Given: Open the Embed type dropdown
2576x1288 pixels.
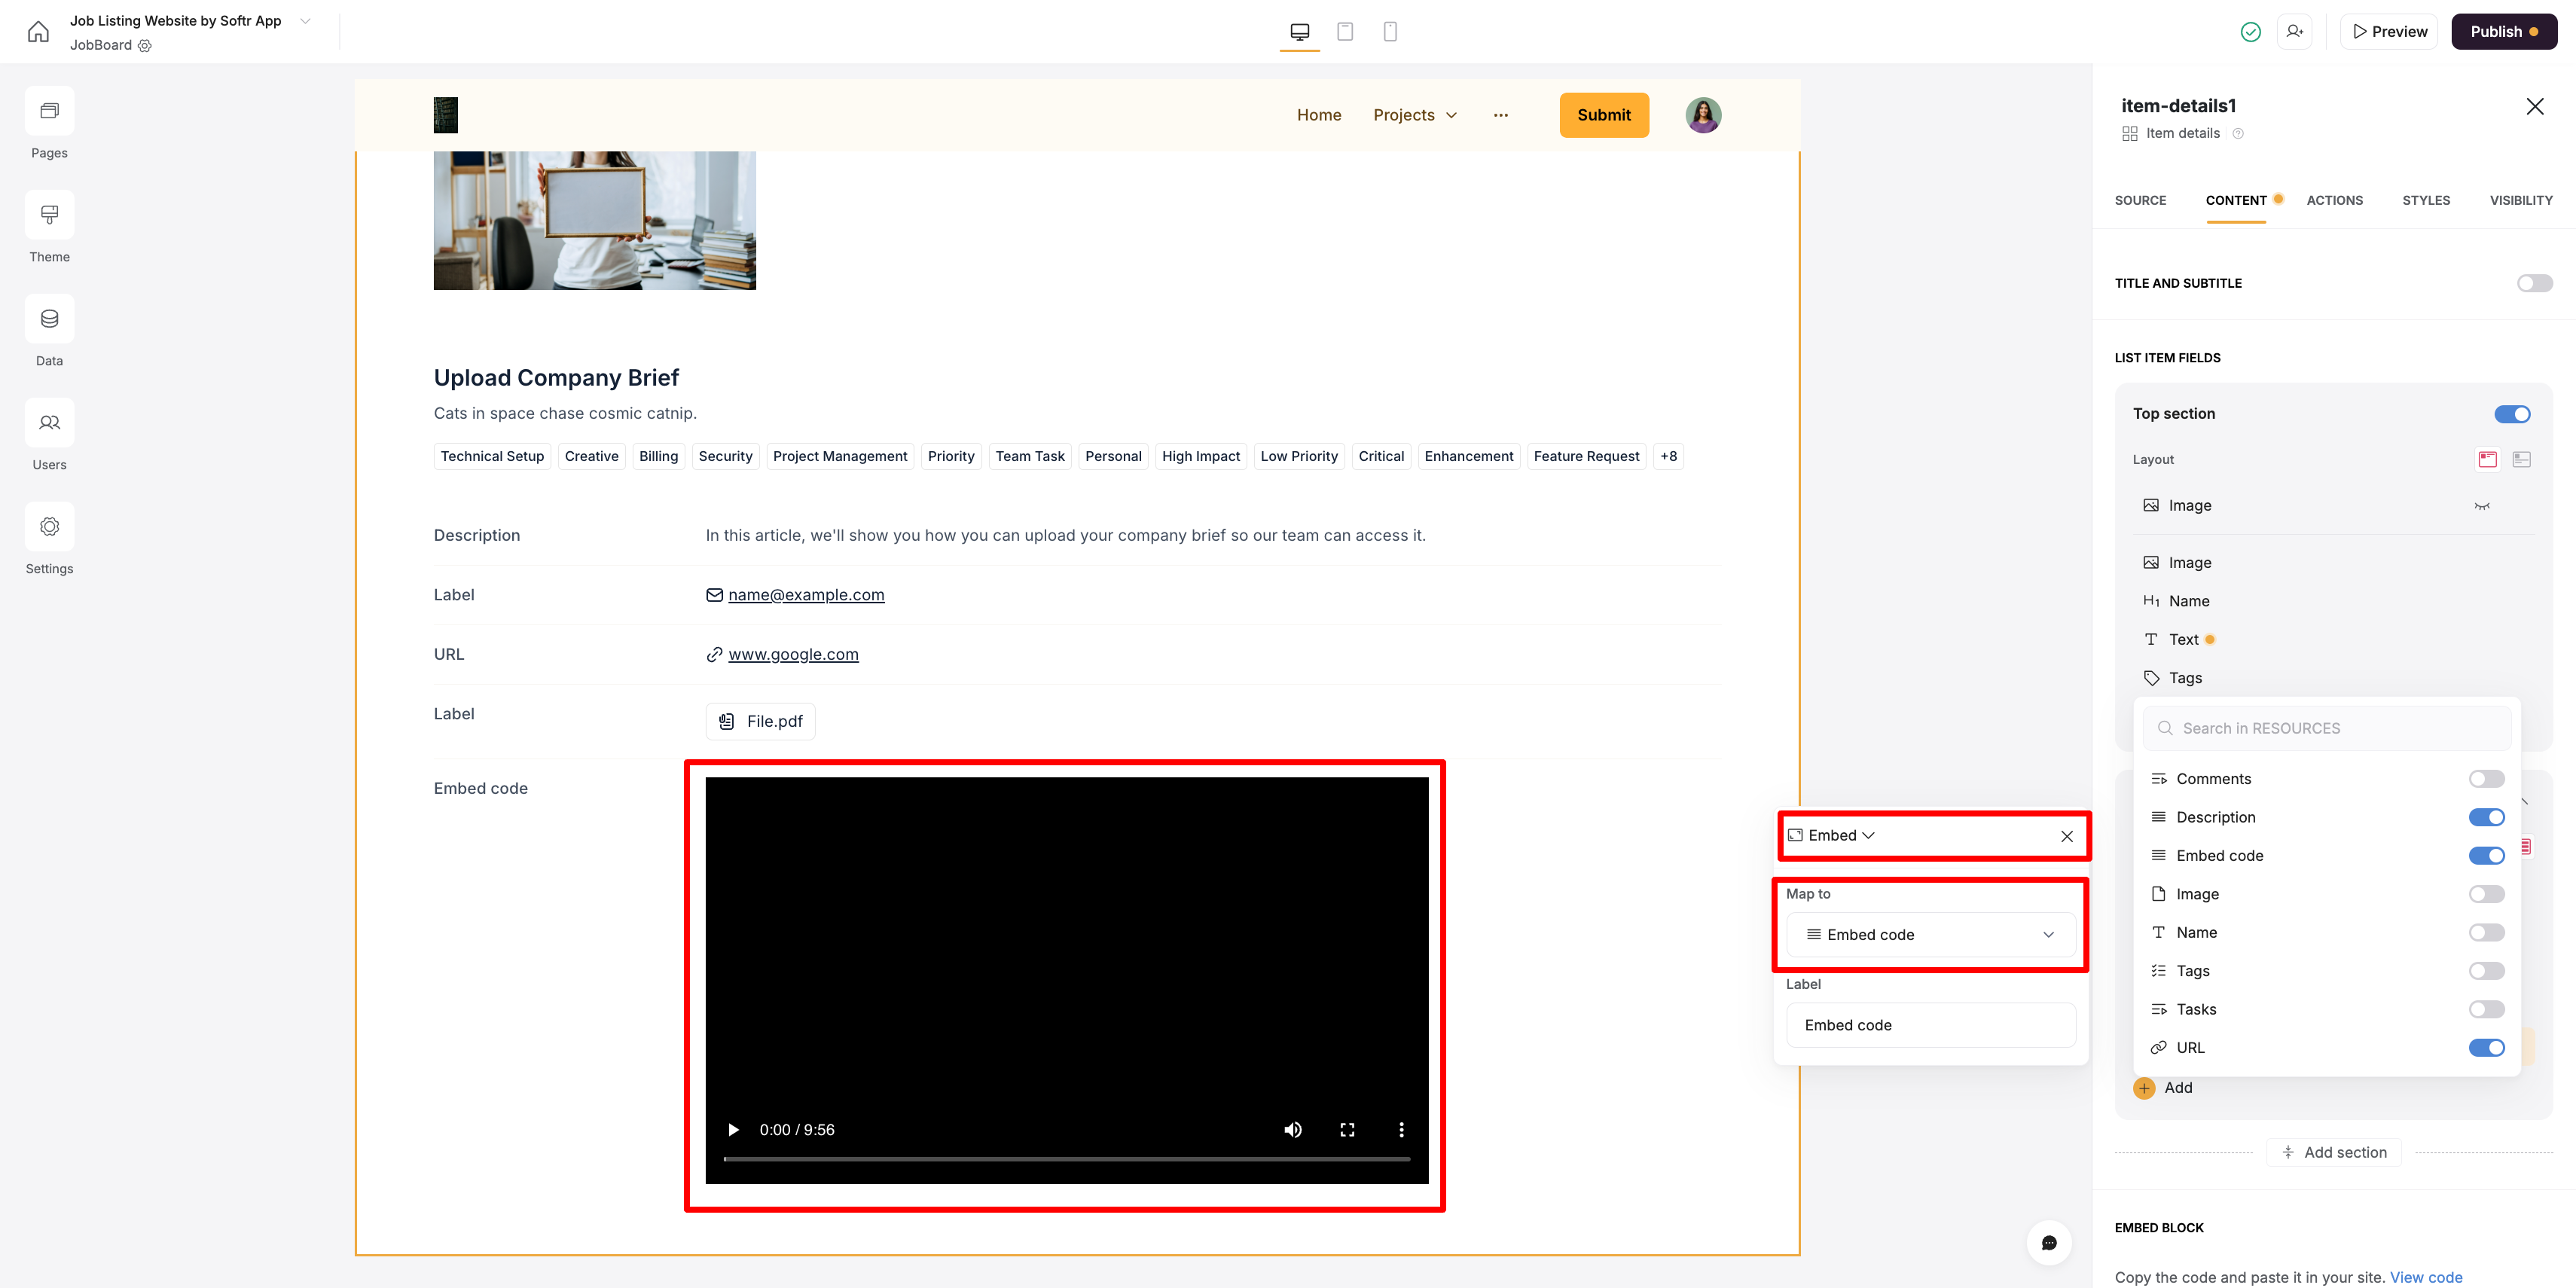Looking at the screenshot, I should [x=1831, y=836].
